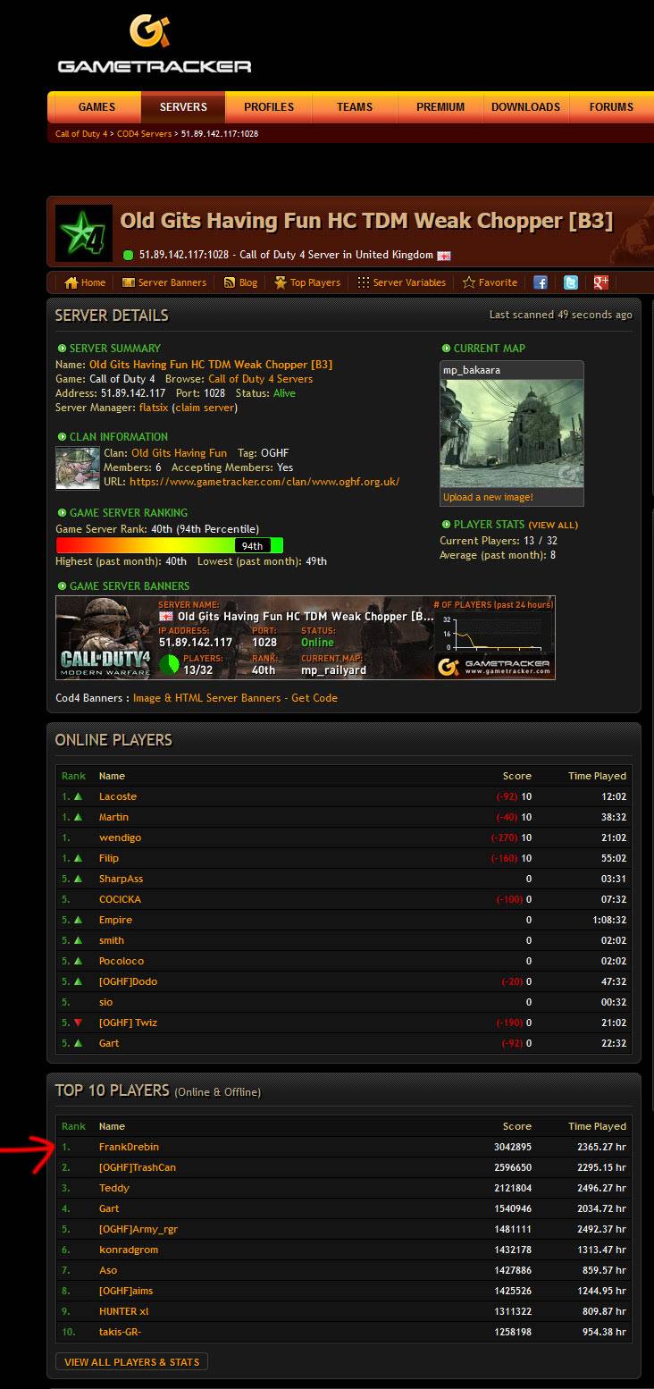The height and width of the screenshot is (1389, 654).
Task: Go to the Forums navigation tab
Action: pos(611,107)
